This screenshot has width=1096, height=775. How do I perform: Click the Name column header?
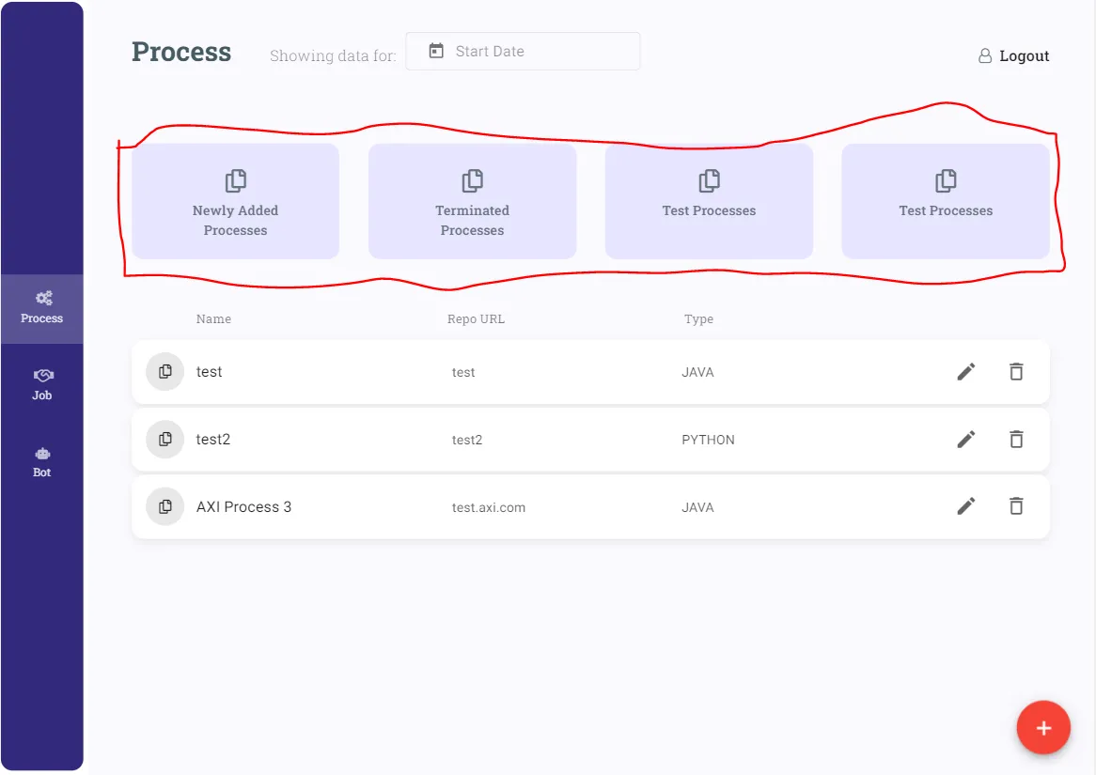[213, 319]
